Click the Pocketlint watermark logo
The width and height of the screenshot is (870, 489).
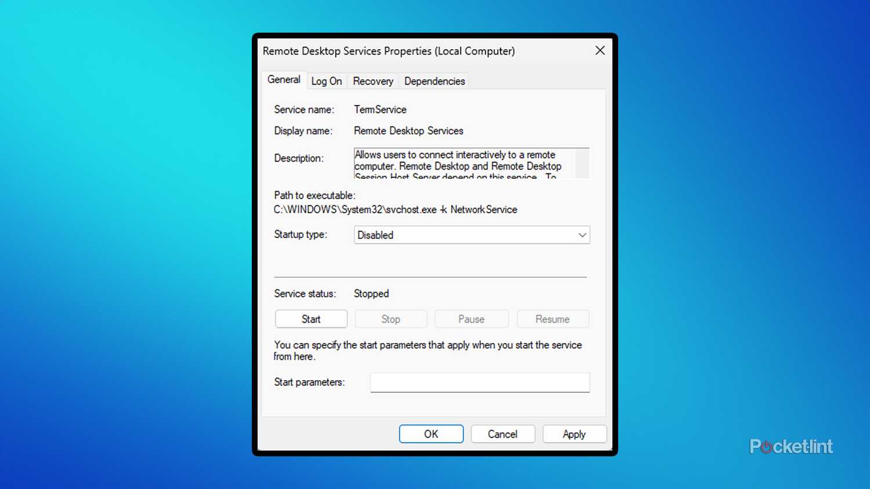coord(791,446)
